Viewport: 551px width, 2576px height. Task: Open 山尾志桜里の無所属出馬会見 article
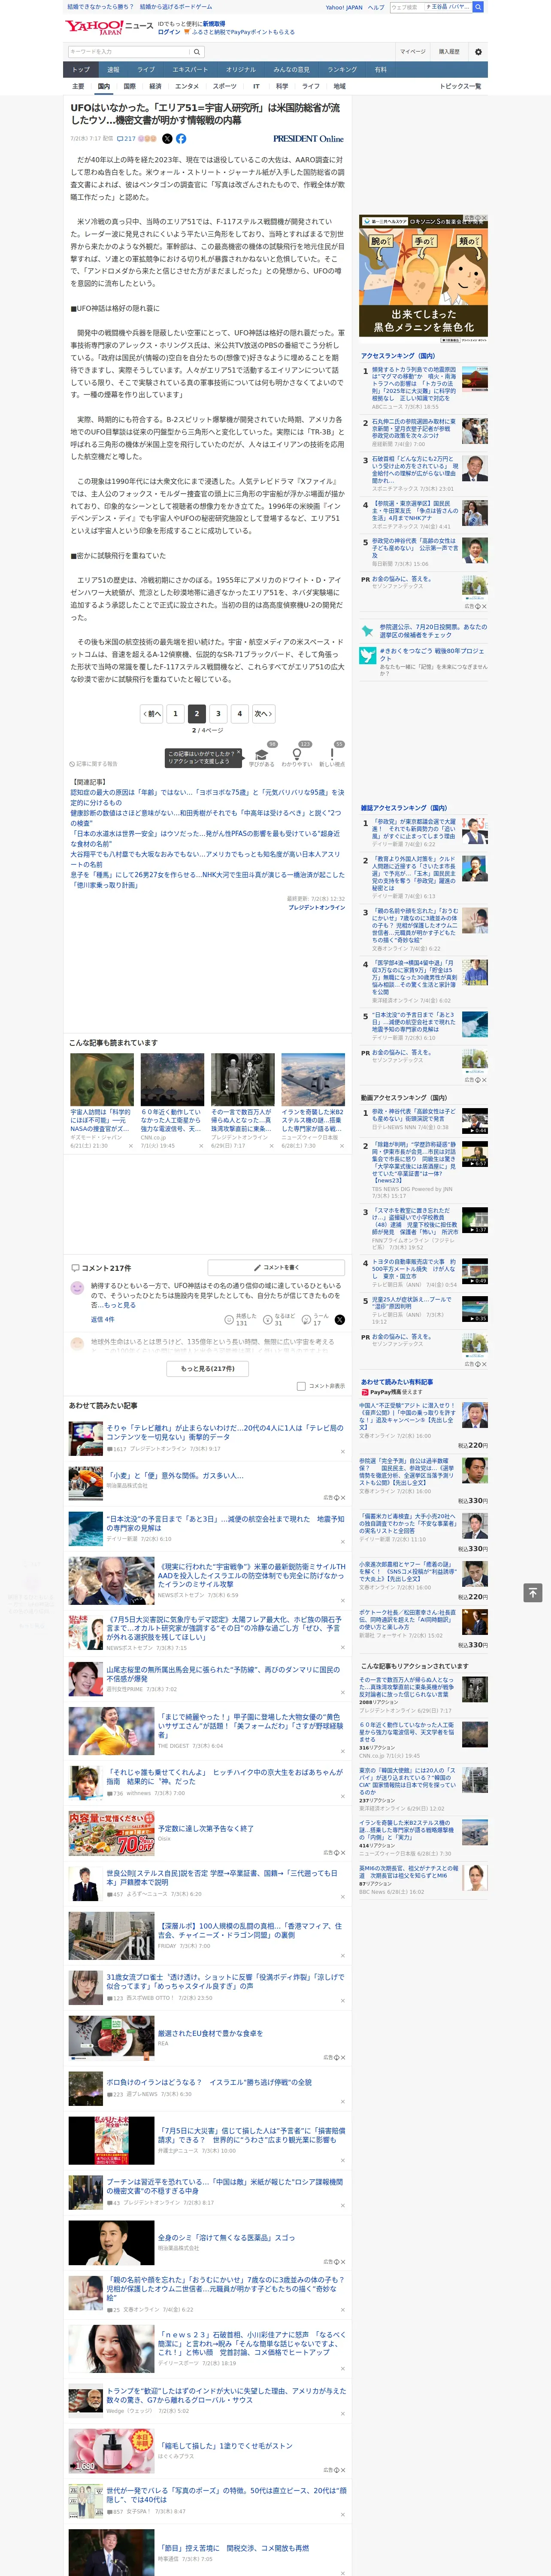click(223, 1673)
